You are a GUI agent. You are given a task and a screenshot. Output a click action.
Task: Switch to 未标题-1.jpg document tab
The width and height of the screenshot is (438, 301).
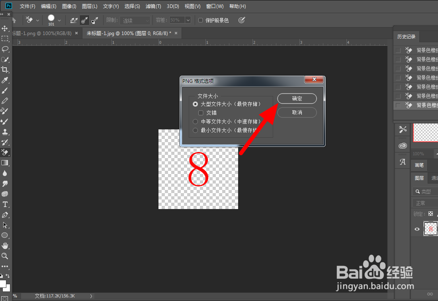tap(129, 33)
